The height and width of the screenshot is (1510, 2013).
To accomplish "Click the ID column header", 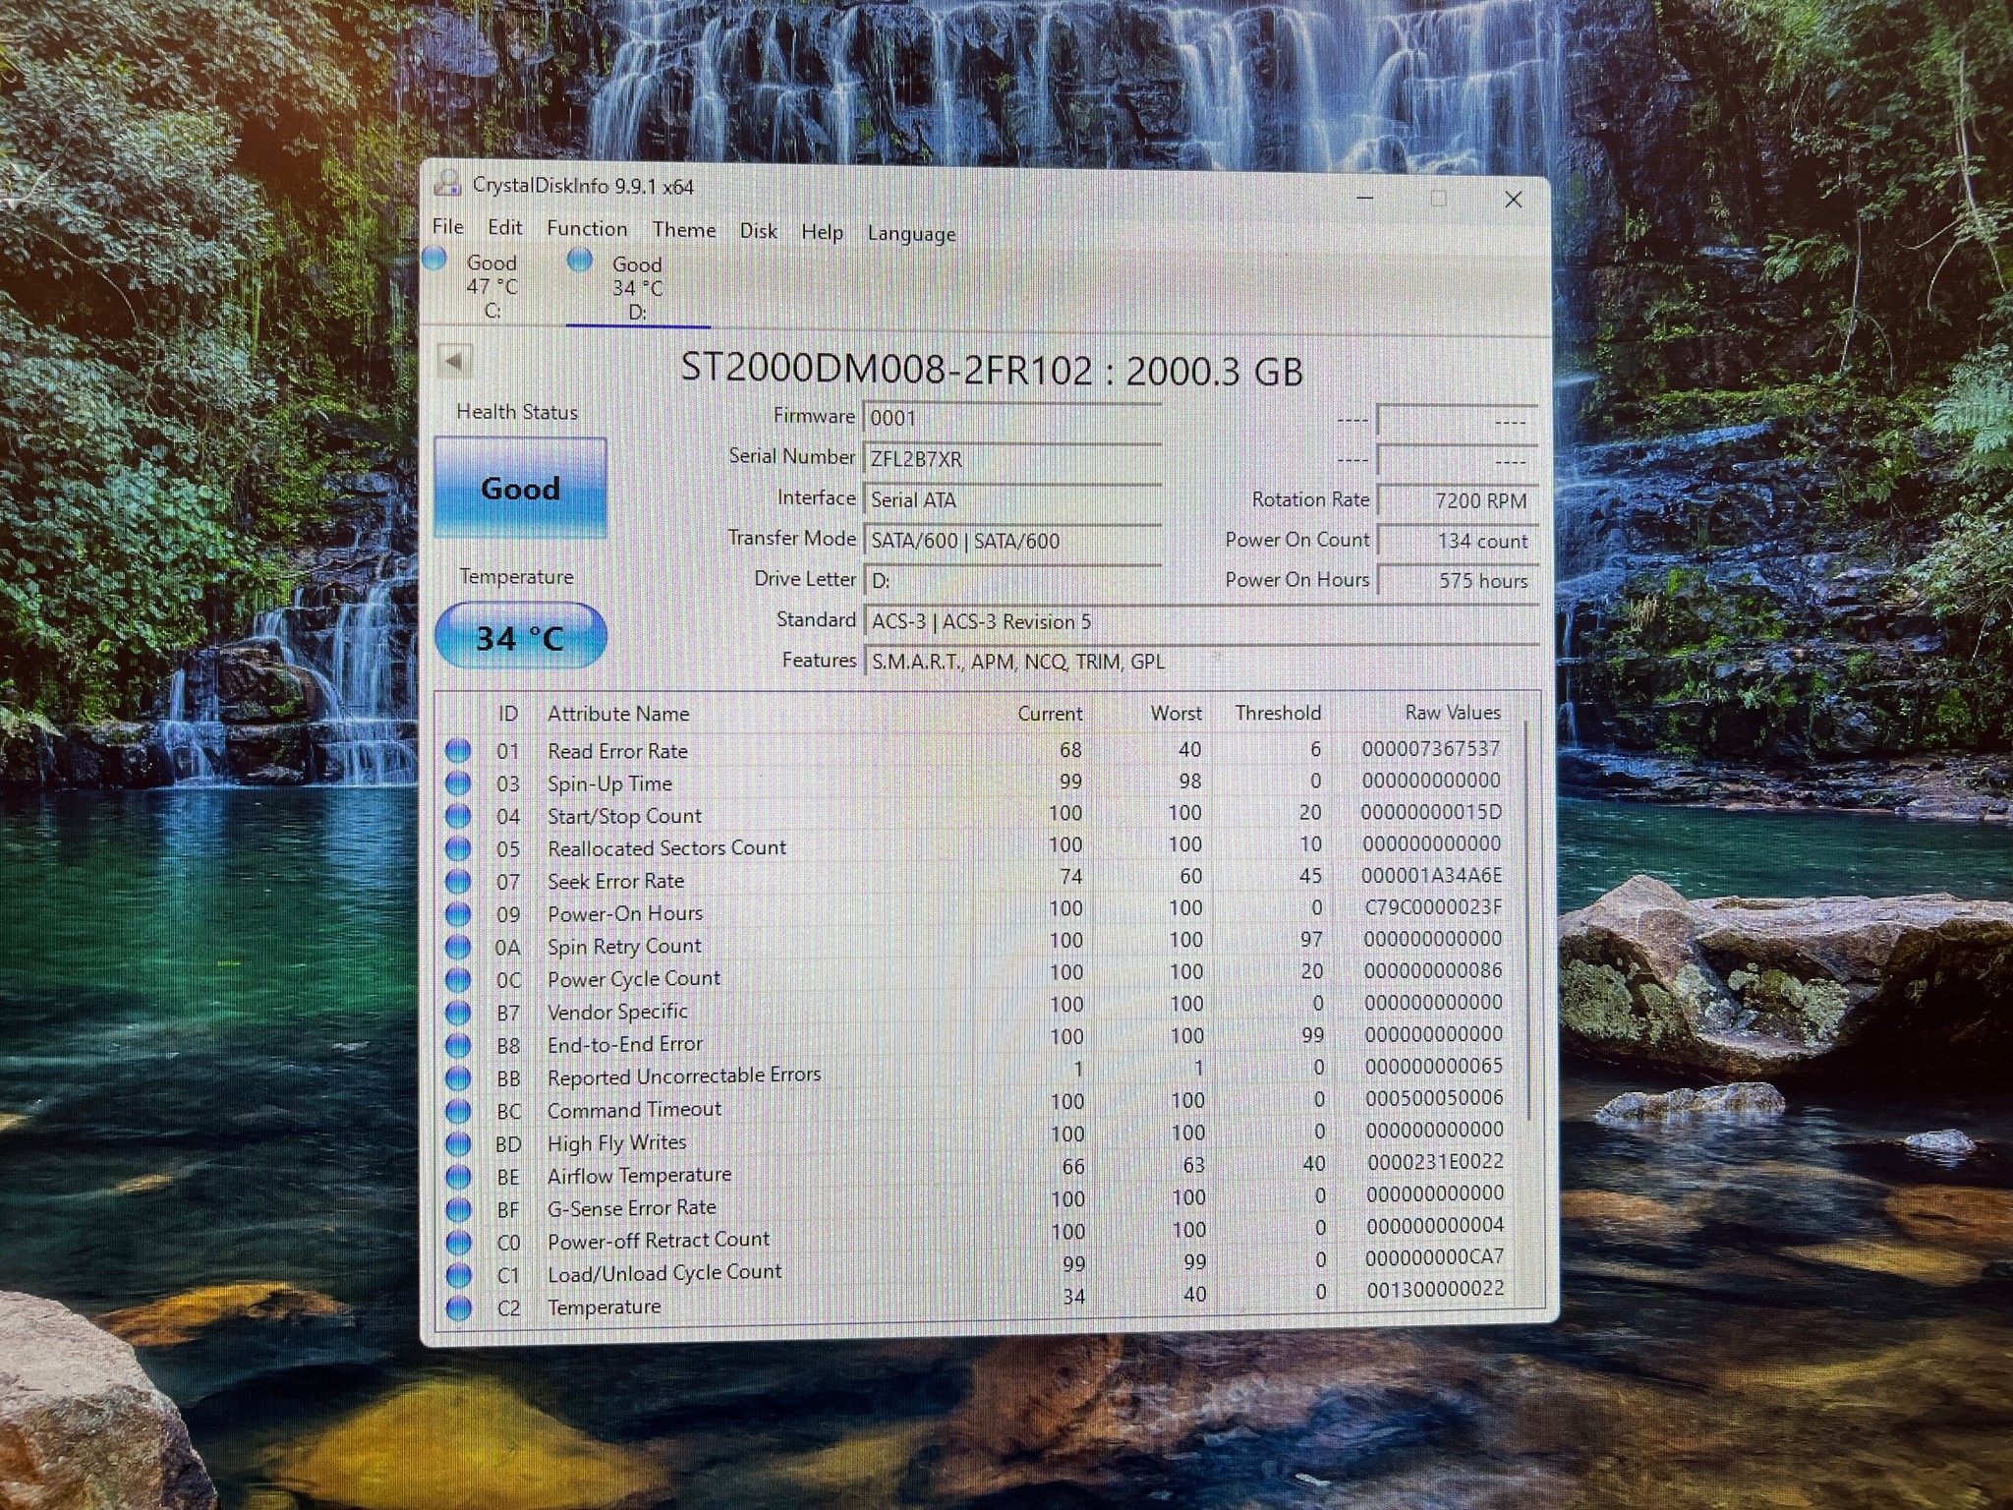I will tap(507, 714).
